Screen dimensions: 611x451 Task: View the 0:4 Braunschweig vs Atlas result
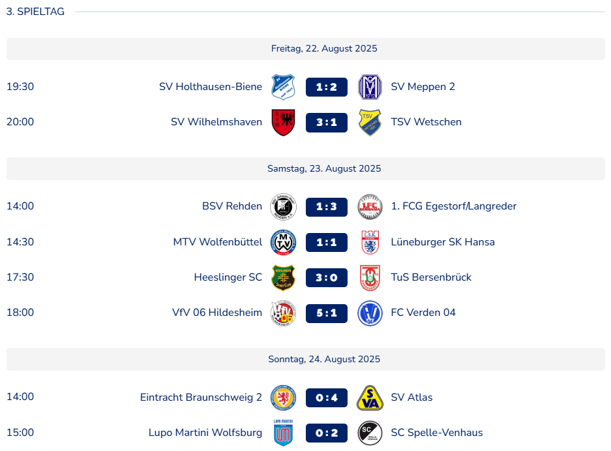pyautogui.click(x=327, y=397)
